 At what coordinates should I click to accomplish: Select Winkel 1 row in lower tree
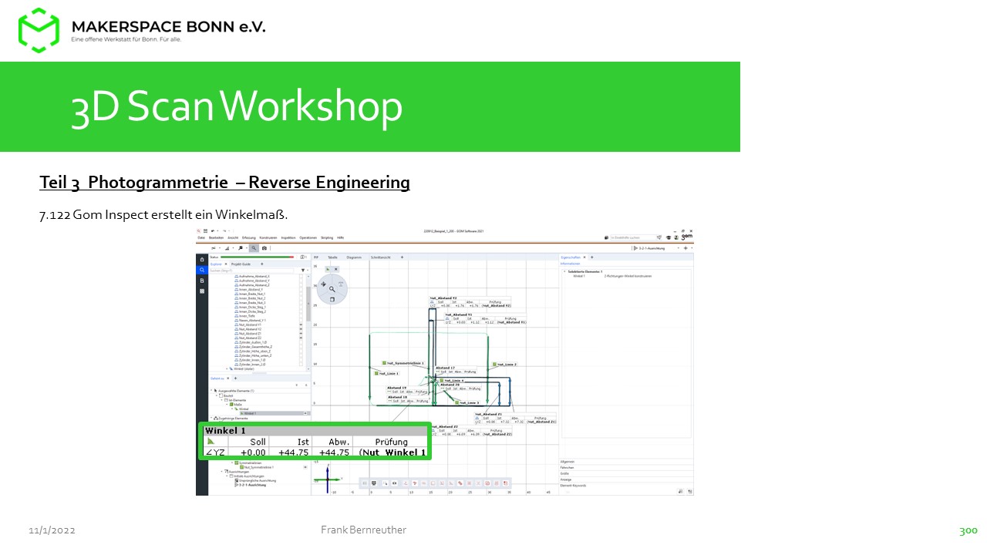[275, 413]
